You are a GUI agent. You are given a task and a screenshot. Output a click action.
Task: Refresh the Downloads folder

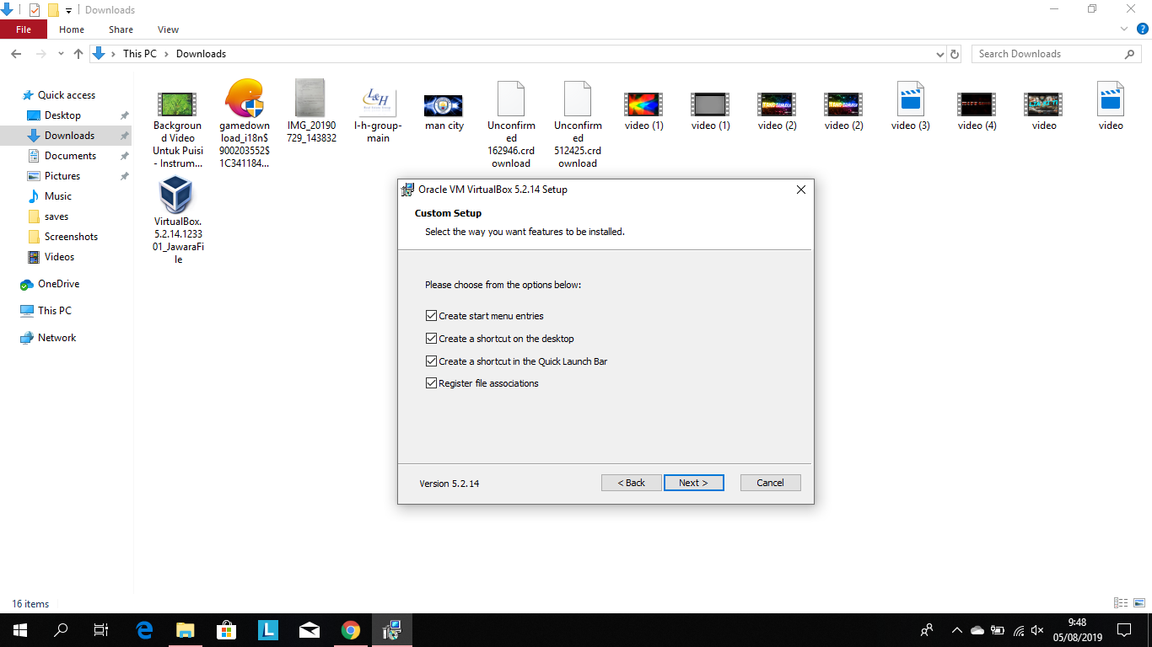[x=955, y=54]
